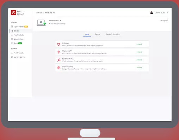Click the SafeSearch Plus magnifier icon
The image size is (179, 140).
(59, 60)
